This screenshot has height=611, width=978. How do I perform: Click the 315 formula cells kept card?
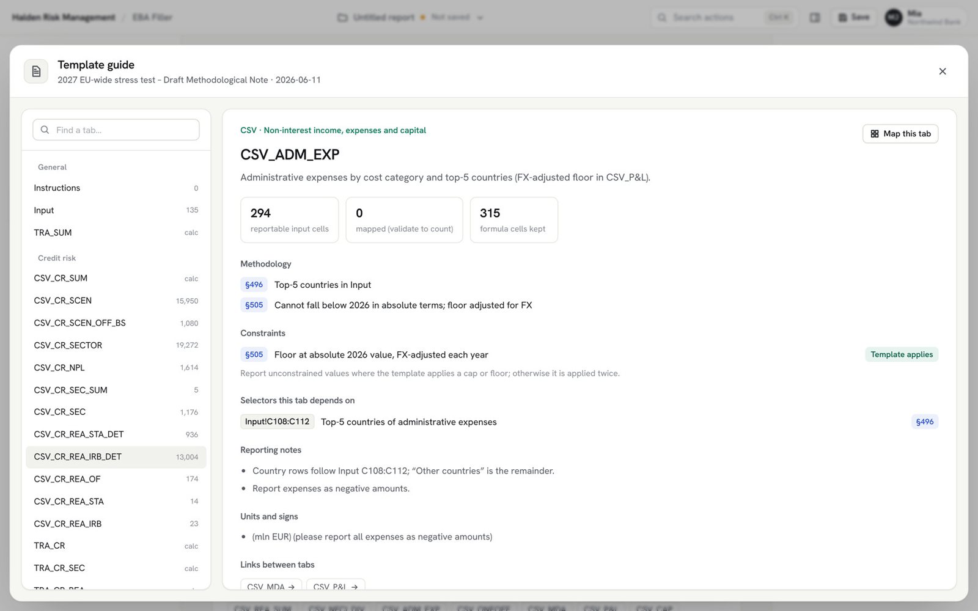click(x=513, y=220)
